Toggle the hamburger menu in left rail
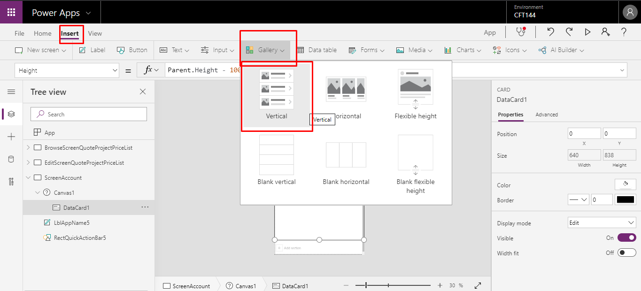641x291 pixels. (11, 92)
